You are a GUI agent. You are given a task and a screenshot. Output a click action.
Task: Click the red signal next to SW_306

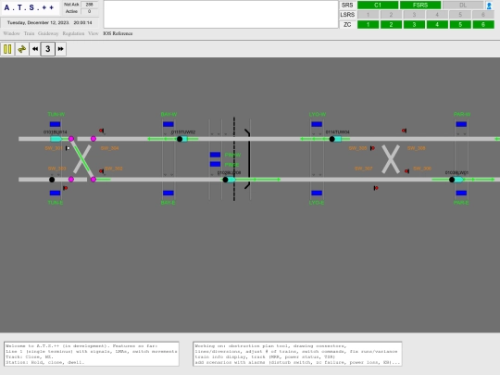tap(406, 171)
